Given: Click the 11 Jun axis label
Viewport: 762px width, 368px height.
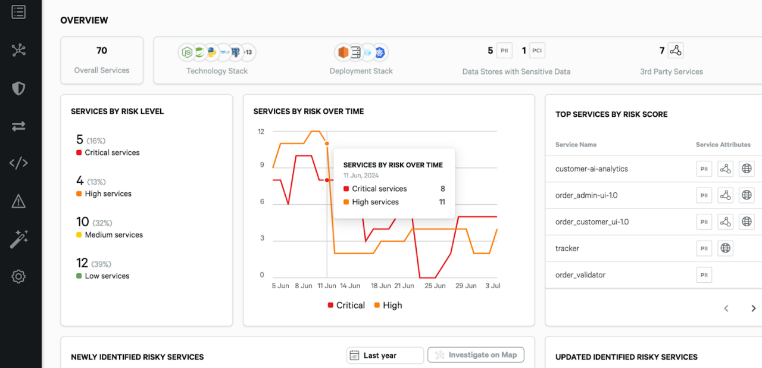Looking at the screenshot, I should [326, 286].
